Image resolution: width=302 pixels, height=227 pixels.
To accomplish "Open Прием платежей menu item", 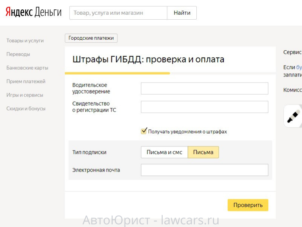I will (x=26, y=81).
